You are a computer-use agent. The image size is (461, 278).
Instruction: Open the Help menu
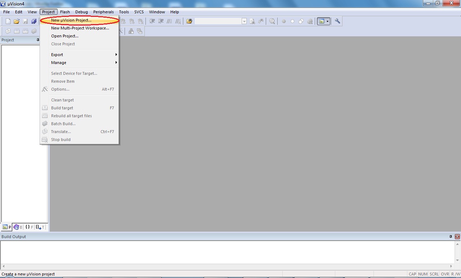(175, 12)
